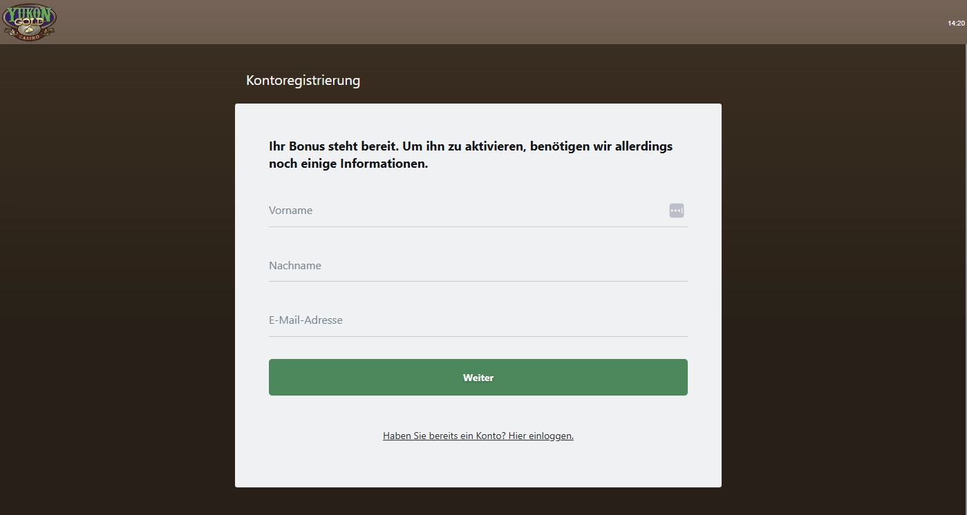967x515 pixels.
Task: Click the 'E-Mail-Adresse' placeholder label
Action: (306, 320)
